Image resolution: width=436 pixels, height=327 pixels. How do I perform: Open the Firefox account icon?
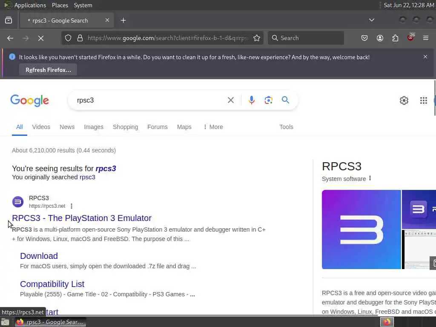pyautogui.click(x=380, y=38)
